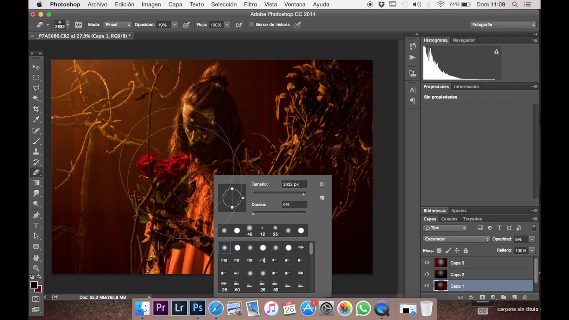Screen dimensions: 569x320
Task: Enable Borrar de historia checkbox
Action: (252, 25)
